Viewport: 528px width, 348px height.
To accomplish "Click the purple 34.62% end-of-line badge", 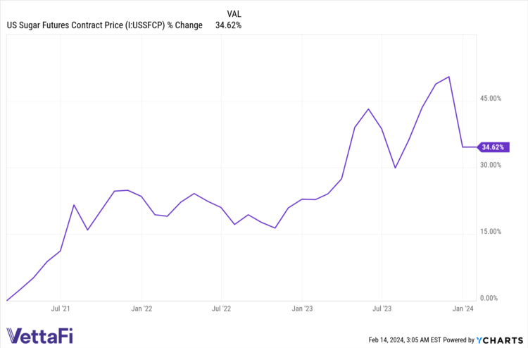I will click(492, 147).
